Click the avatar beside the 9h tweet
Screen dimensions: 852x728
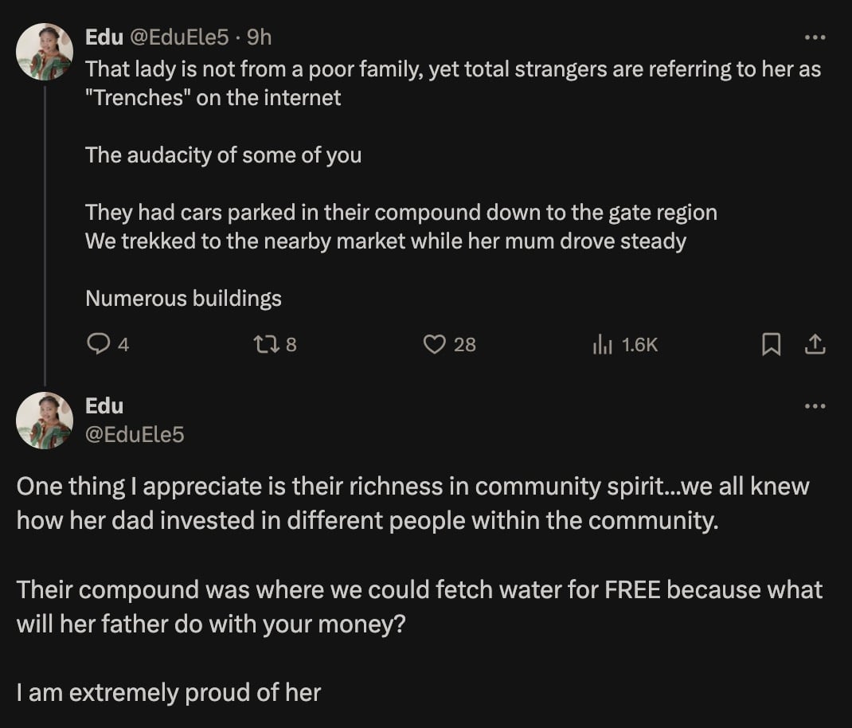click(x=45, y=52)
